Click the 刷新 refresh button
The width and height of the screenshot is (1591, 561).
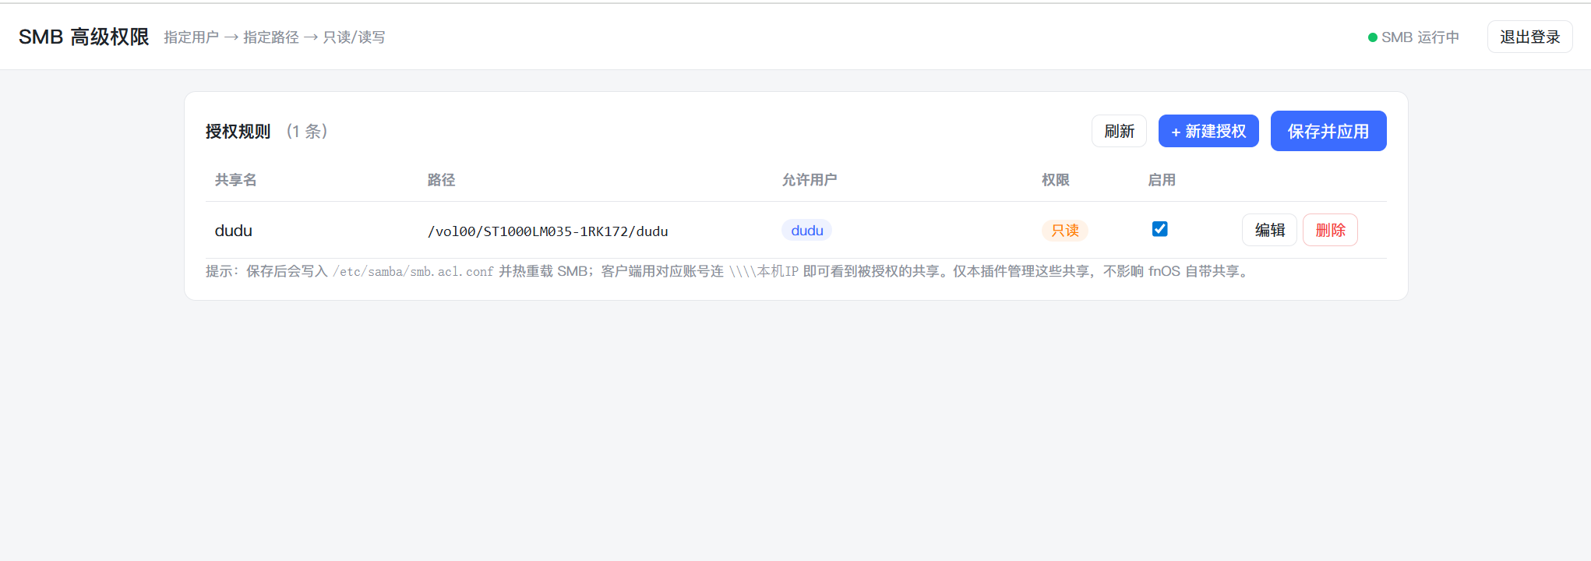click(x=1119, y=131)
